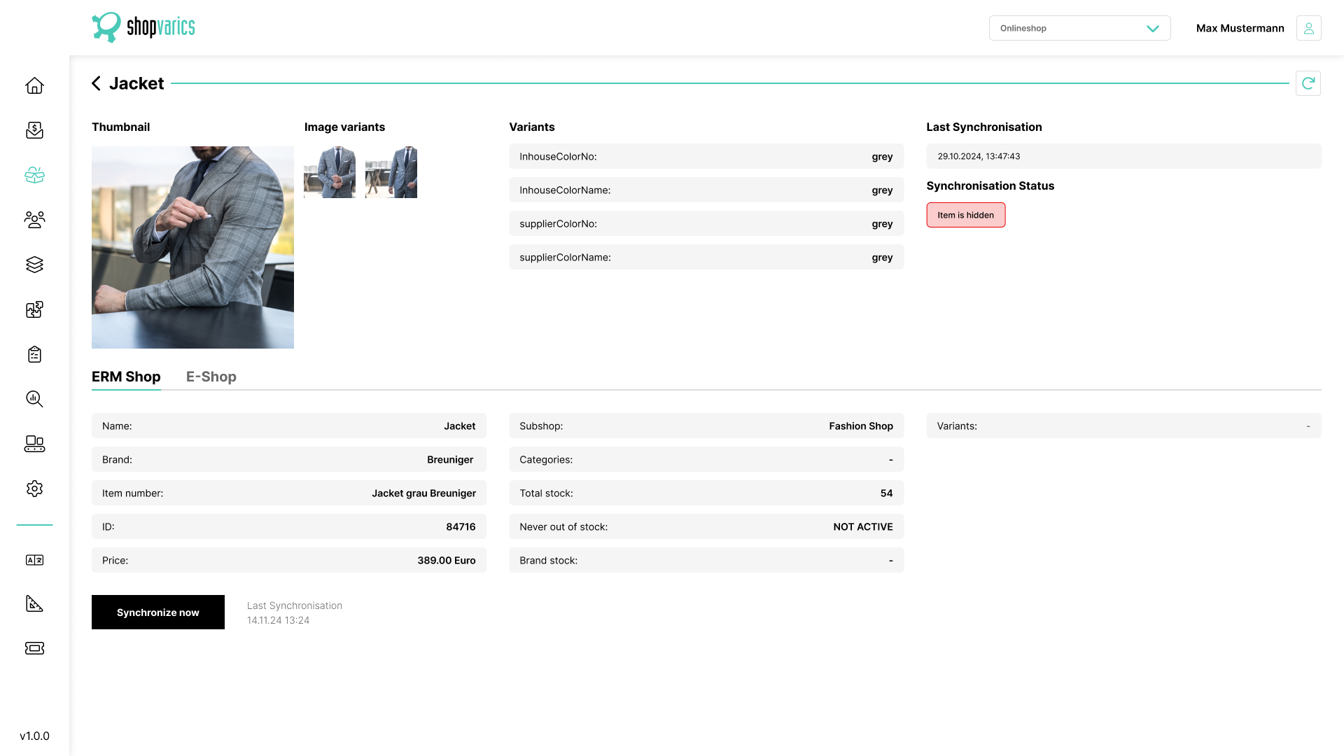Viewport: 1344px width, 756px height.
Task: Open the conveyor belt icon
Action: point(34,444)
